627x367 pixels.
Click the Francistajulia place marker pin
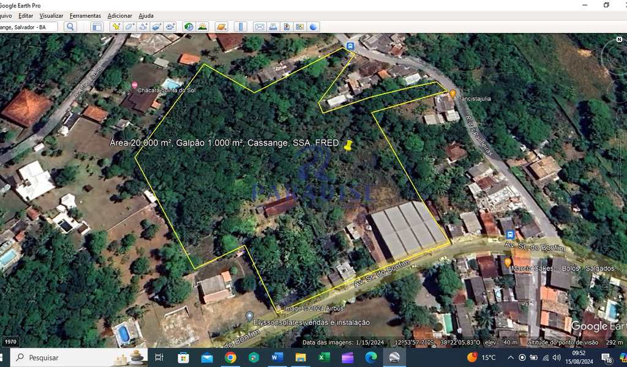(452, 94)
